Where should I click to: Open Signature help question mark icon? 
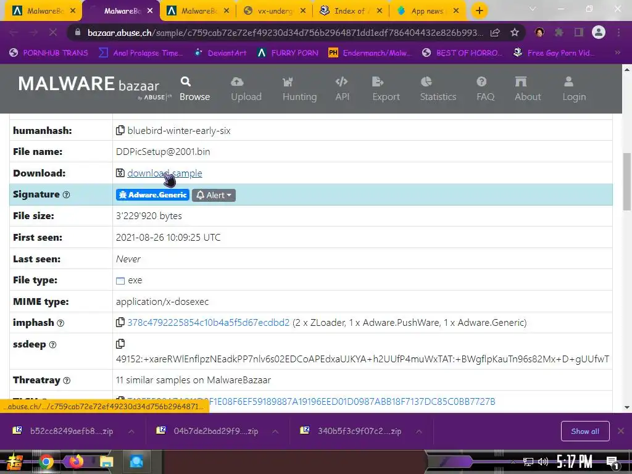[67, 194]
